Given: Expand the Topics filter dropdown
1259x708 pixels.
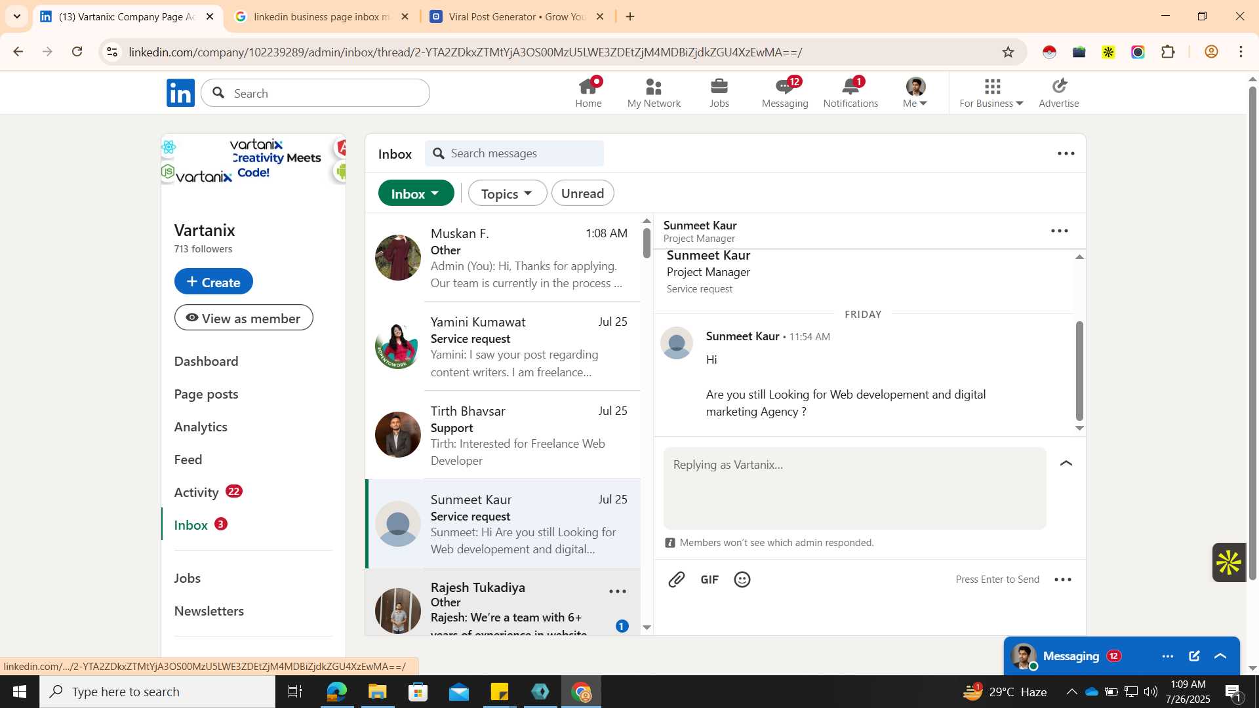Looking at the screenshot, I should [x=507, y=193].
